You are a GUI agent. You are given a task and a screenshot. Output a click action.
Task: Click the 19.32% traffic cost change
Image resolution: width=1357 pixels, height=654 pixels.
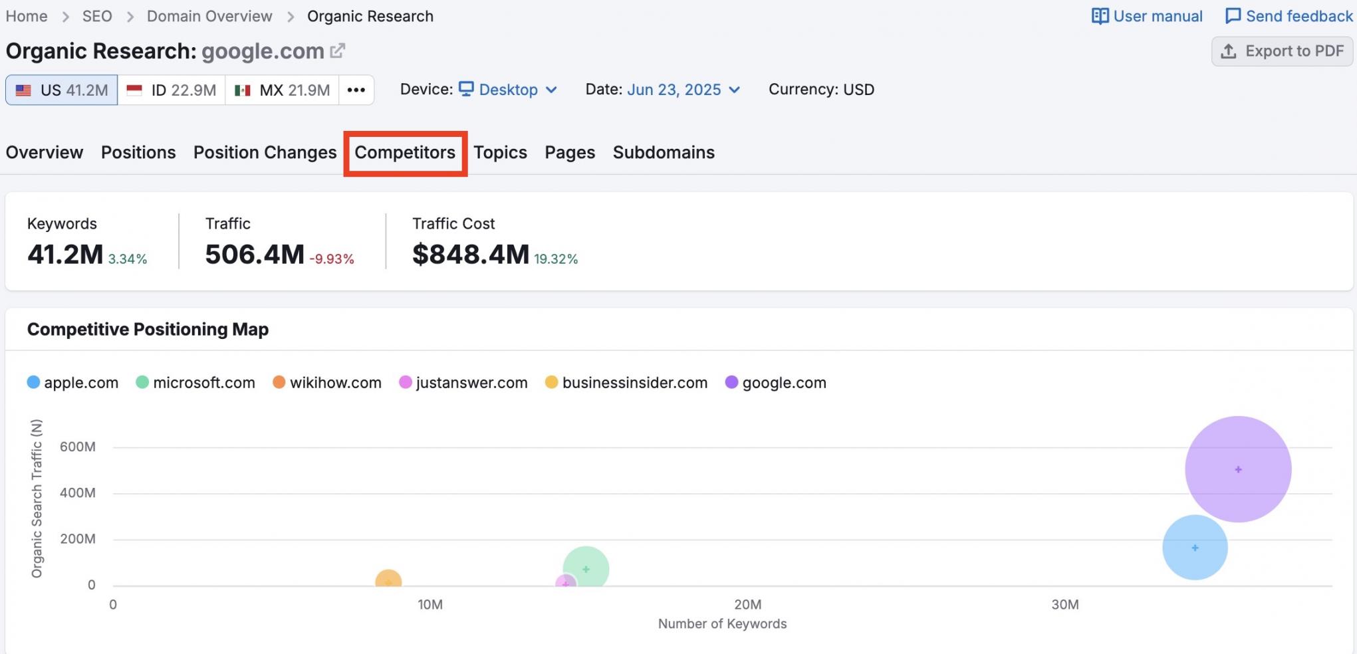pos(556,259)
